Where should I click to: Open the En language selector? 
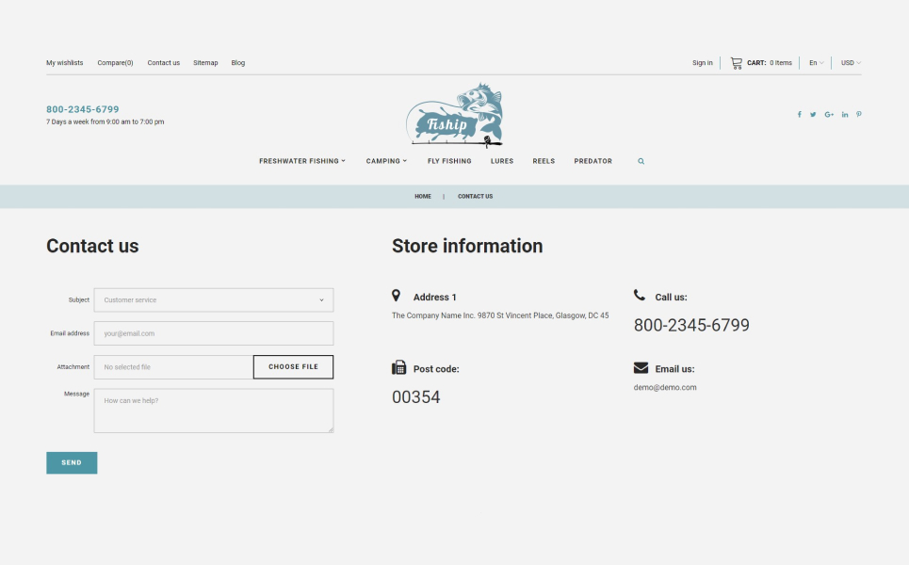pyautogui.click(x=816, y=63)
